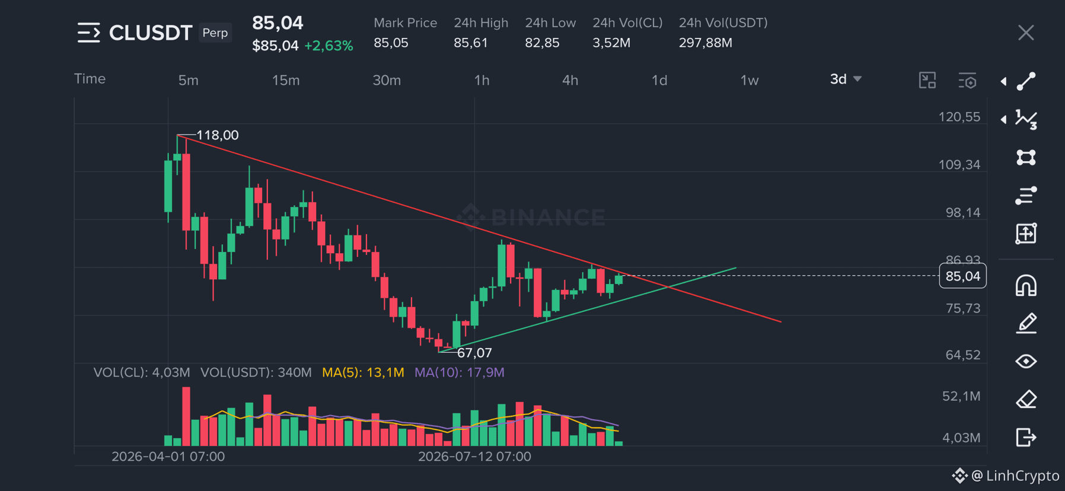This screenshot has width=1065, height=491.
Task: Click the 24h Vol(CL) value 3,52M
Action: 611,43
